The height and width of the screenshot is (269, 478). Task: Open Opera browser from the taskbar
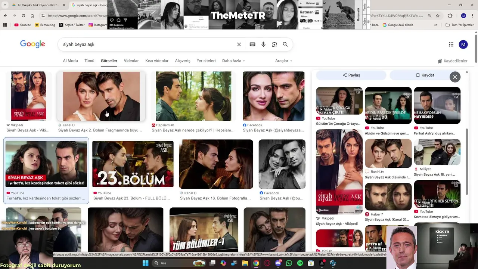(267, 263)
